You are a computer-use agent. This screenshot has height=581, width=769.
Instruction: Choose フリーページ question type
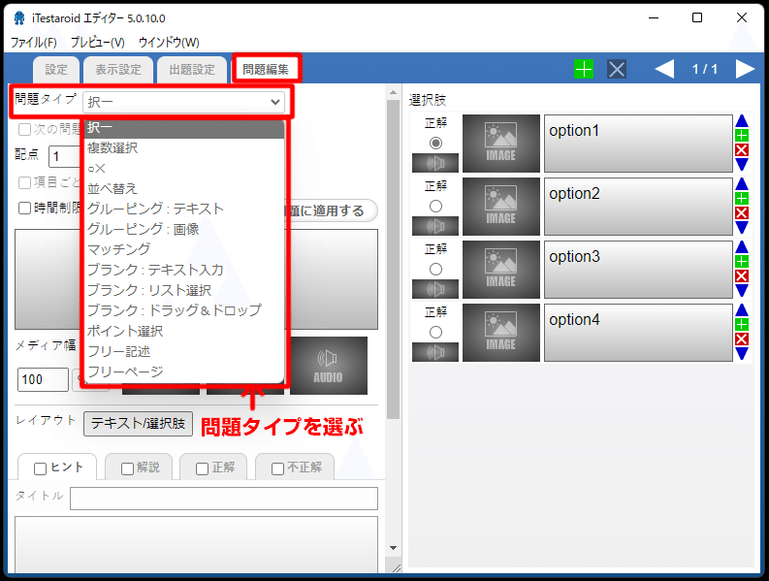point(184,371)
